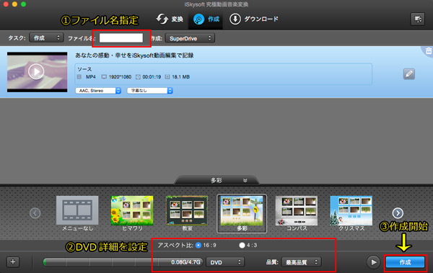The image size is (433, 273).
Task: Open the DVD disc type dropdown
Action: [x=225, y=262]
